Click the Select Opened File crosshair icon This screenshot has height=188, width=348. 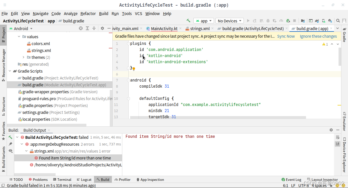pyautogui.click(x=81, y=28)
